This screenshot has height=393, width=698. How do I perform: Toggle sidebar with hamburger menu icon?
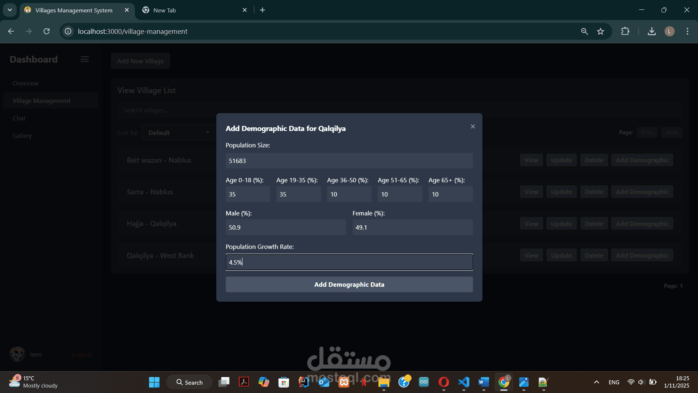pos(85,59)
